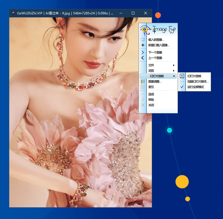223x219 pixels.
Task: Close the Image Eye viewer window
Action: (x=146, y=13)
